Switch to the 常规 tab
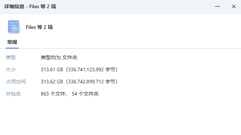241x135 pixels. point(12,42)
